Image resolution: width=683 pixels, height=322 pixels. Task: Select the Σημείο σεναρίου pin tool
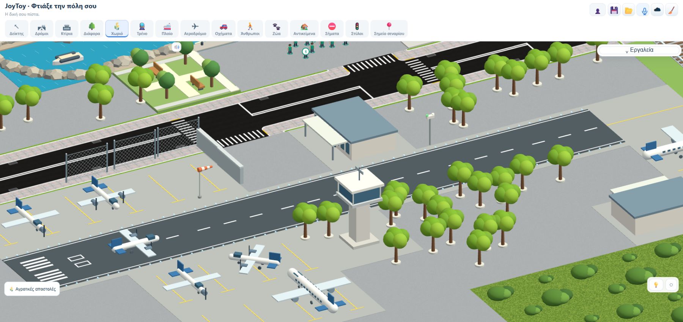point(389,29)
